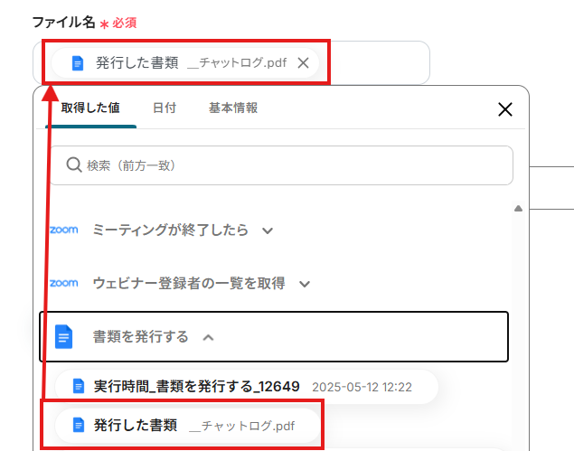Click the Zoom icon beside ウェビナー登録者の一覧を取得
The image size is (574, 451).
click(x=63, y=283)
